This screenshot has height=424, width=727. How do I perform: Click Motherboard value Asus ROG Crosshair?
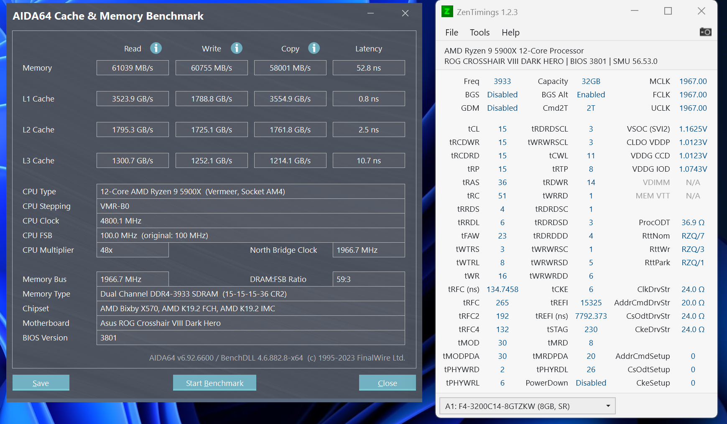point(251,323)
